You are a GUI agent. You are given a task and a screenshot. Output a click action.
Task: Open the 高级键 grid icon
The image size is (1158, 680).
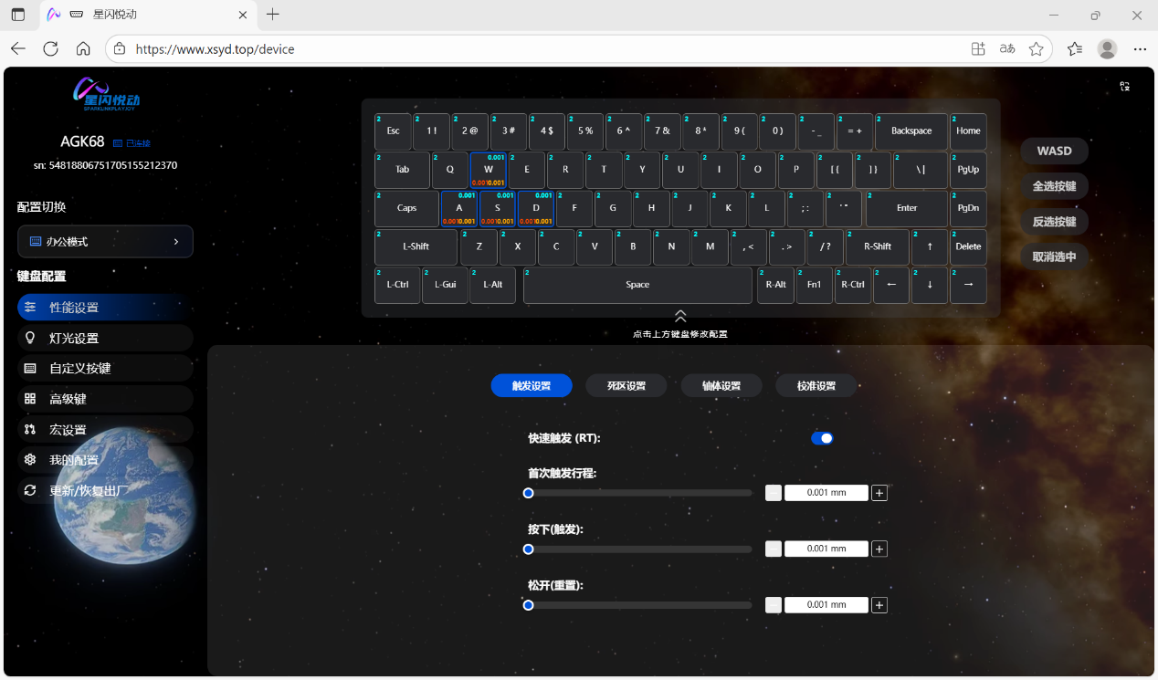point(30,399)
